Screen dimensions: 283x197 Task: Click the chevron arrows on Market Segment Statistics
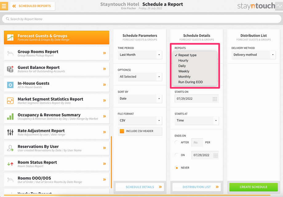click(105, 100)
